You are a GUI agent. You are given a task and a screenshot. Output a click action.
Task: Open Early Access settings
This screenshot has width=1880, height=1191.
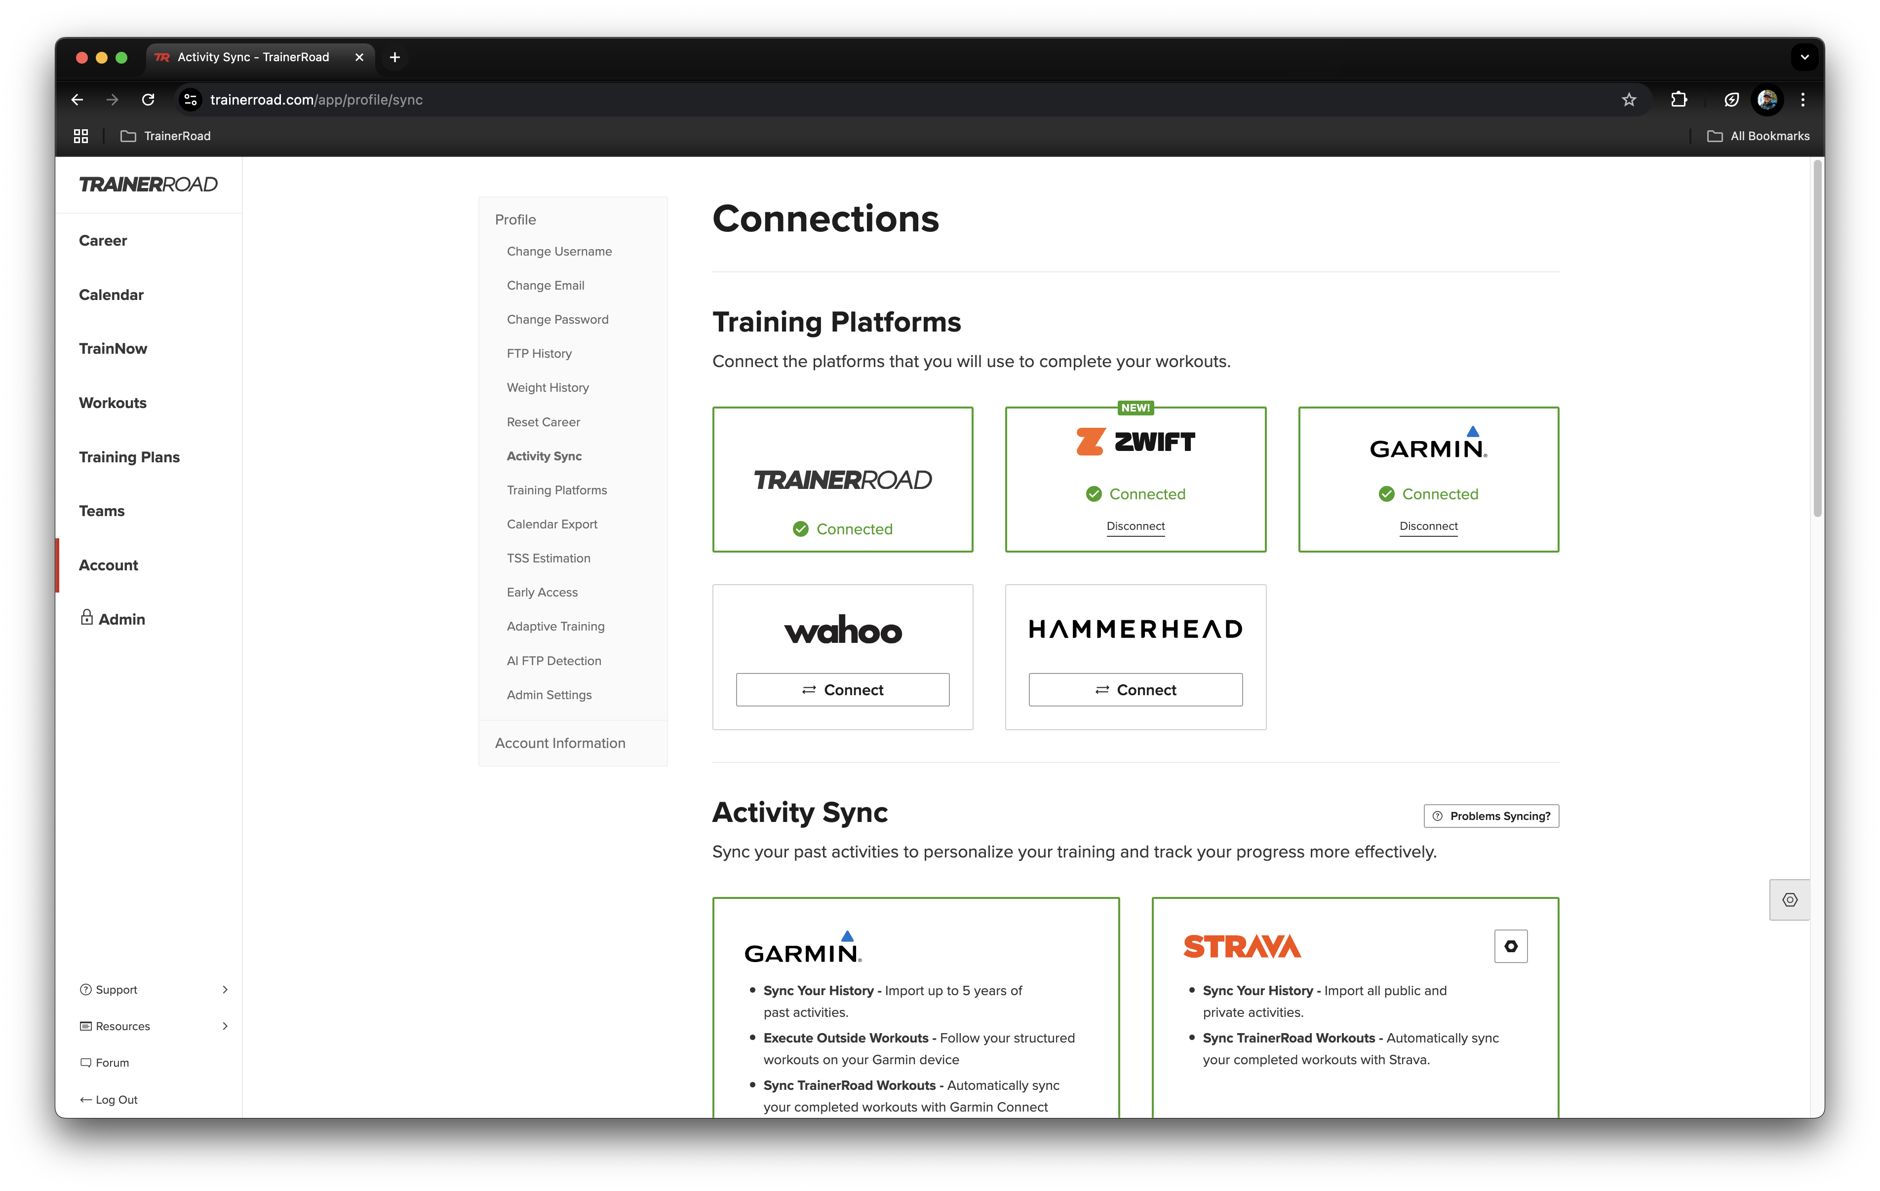pyautogui.click(x=542, y=593)
